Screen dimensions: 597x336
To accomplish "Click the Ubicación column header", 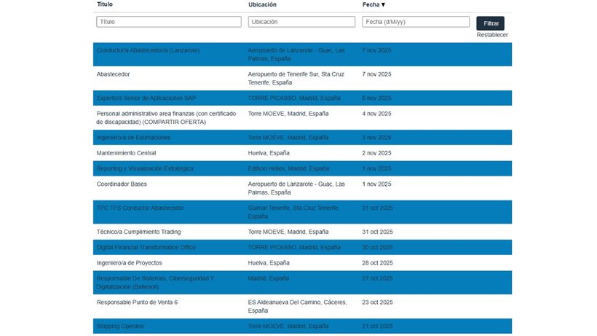I will (262, 5).
